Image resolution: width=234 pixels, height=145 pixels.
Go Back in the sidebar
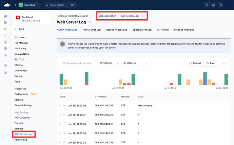[20, 29]
